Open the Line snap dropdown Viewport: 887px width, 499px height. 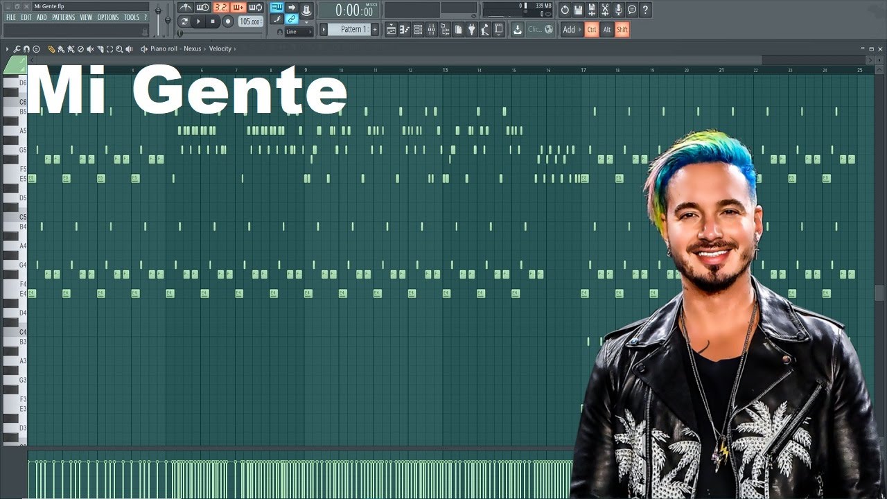[298, 32]
